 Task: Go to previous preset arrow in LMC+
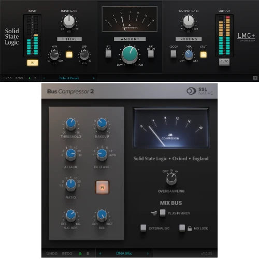(x=45, y=78)
